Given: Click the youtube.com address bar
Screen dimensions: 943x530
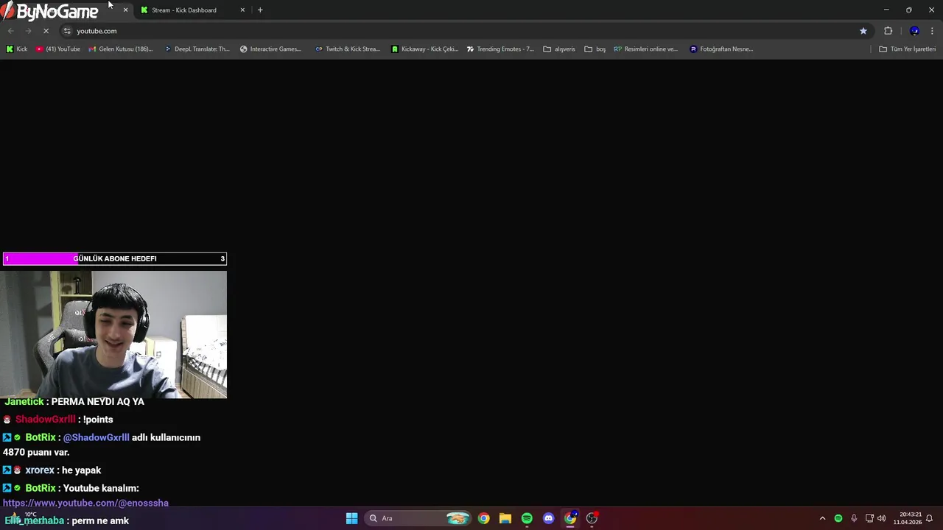Looking at the screenshot, I should tap(464, 31).
